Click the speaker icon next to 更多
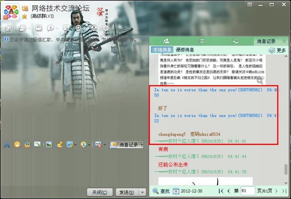This screenshot has height=199, width=291. (272, 50)
